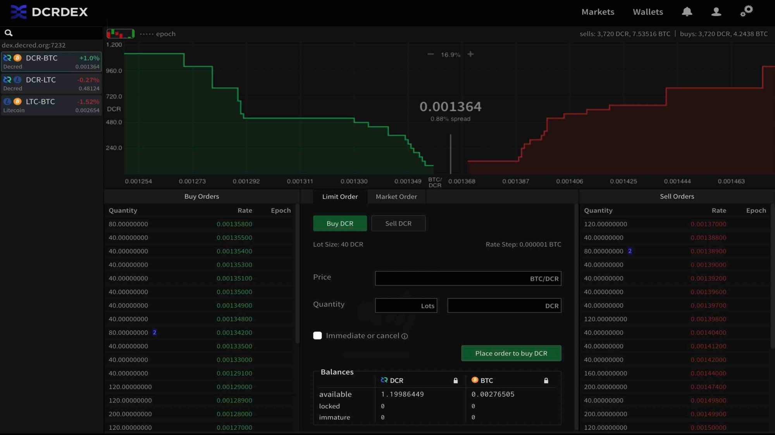775x435 pixels.
Task: Click the Decred icon in Balances
Action: coord(384,380)
